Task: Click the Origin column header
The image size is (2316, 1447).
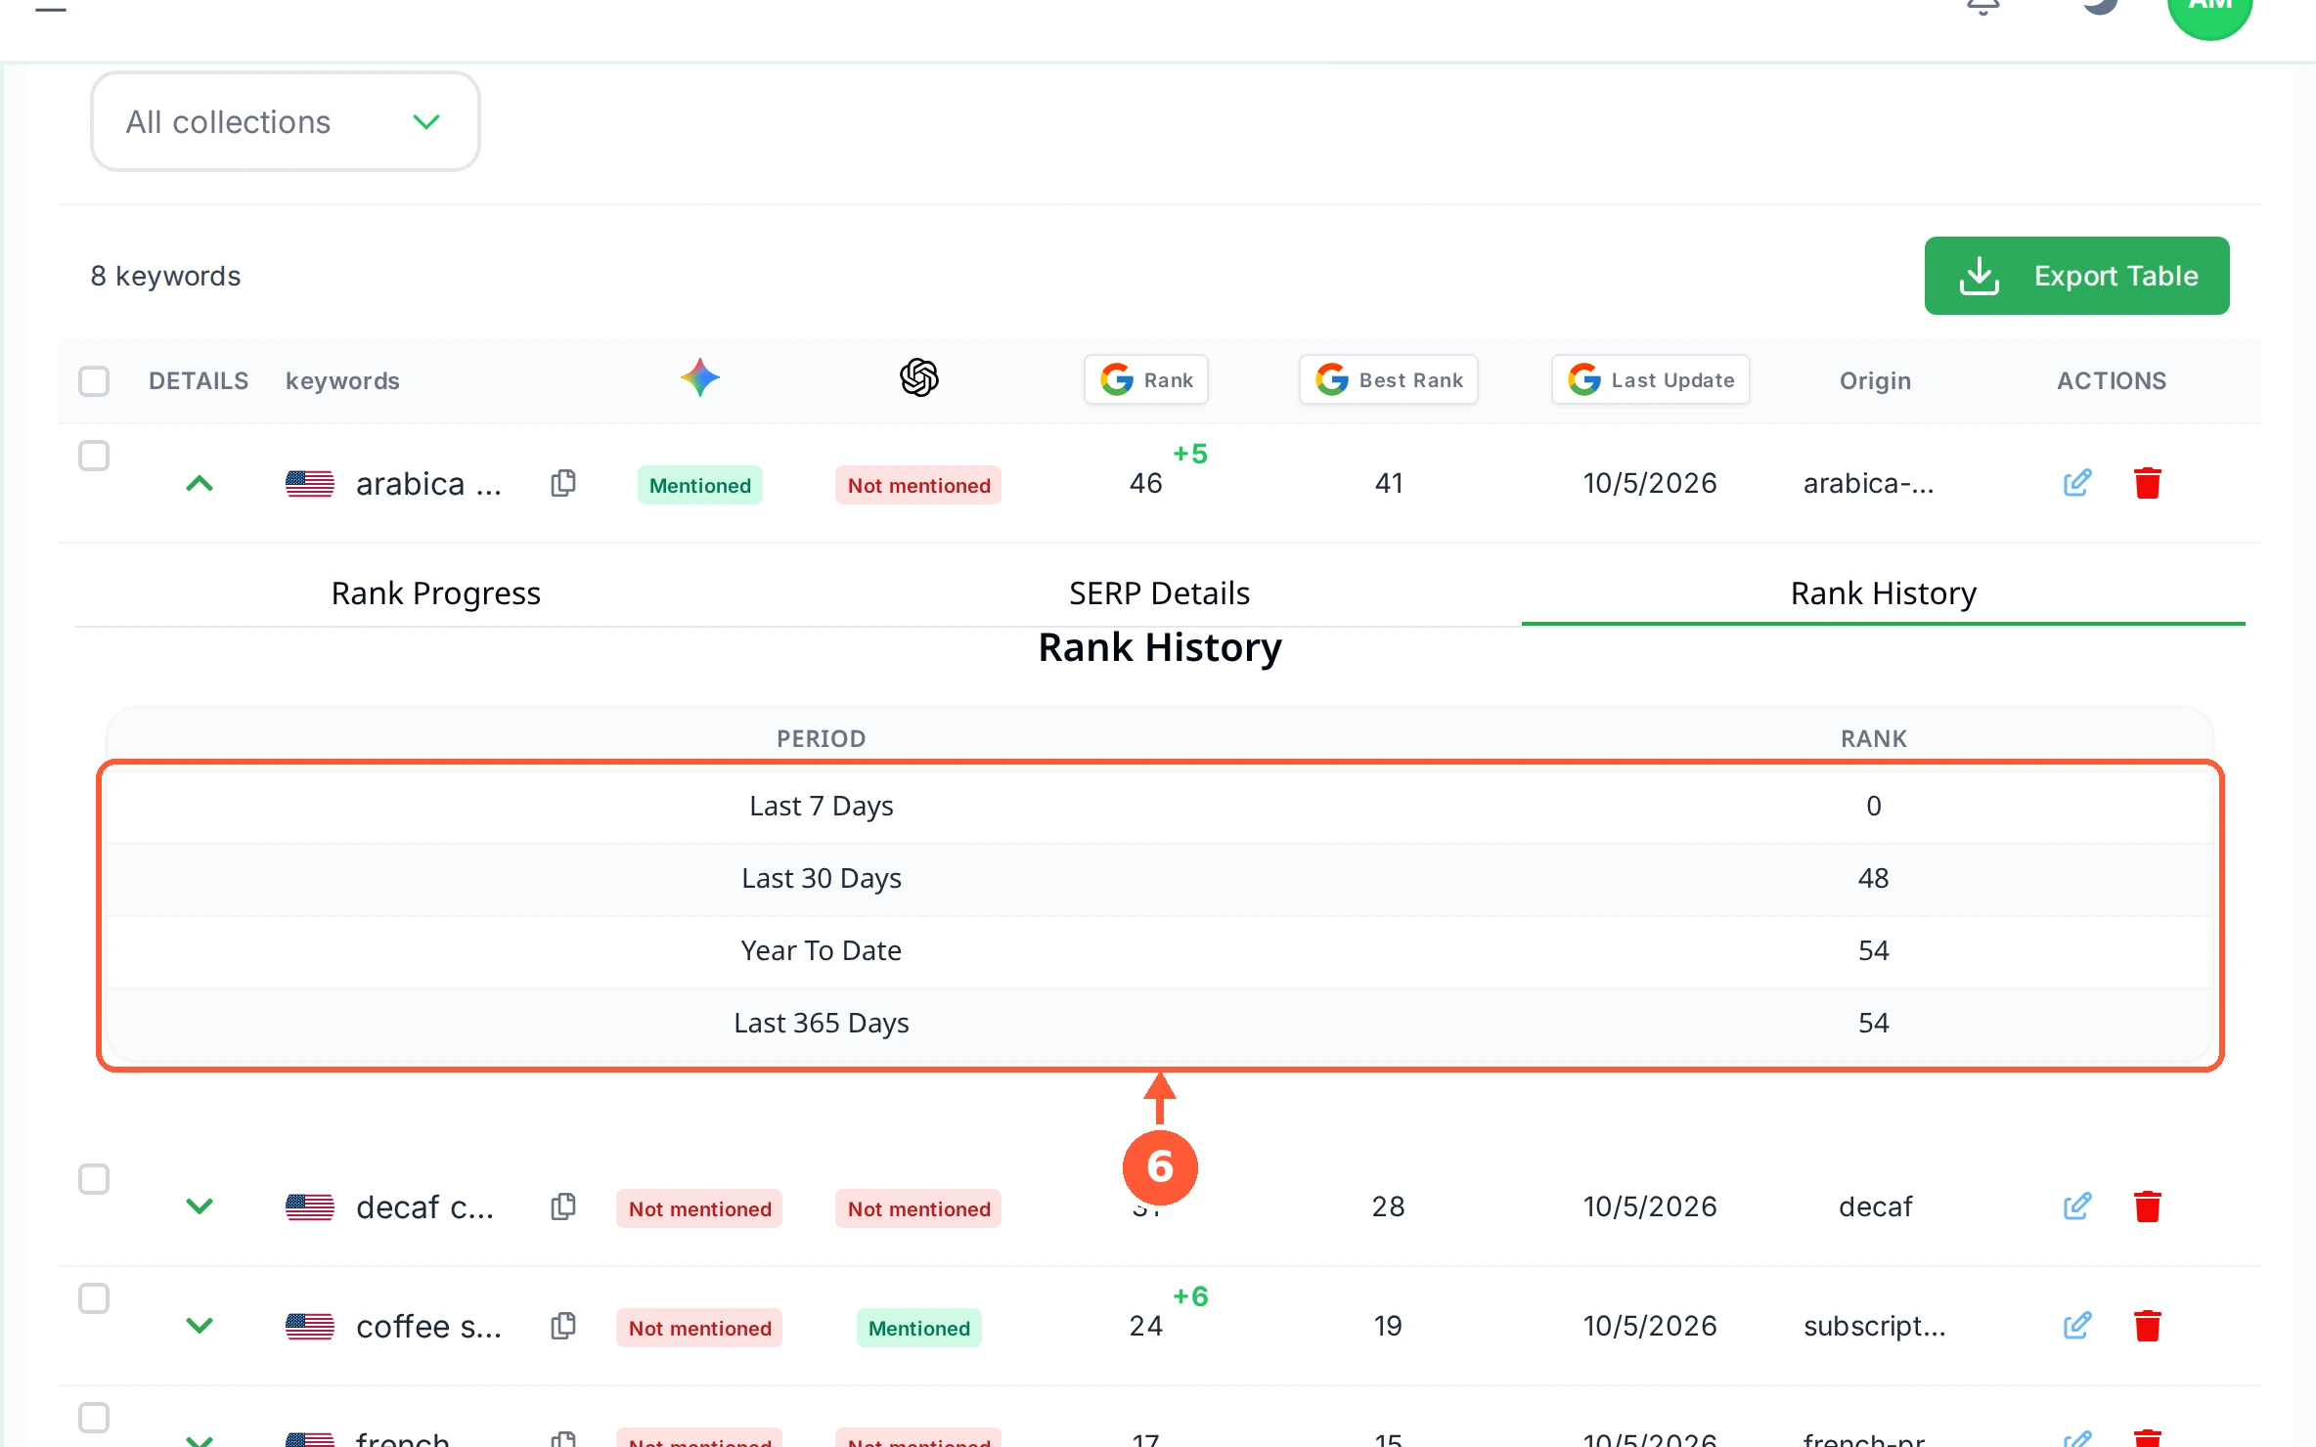Action: 1876,381
